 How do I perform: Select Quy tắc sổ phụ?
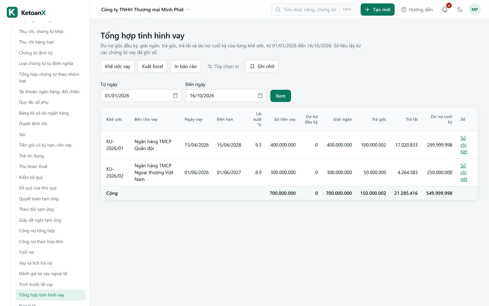tap(34, 102)
